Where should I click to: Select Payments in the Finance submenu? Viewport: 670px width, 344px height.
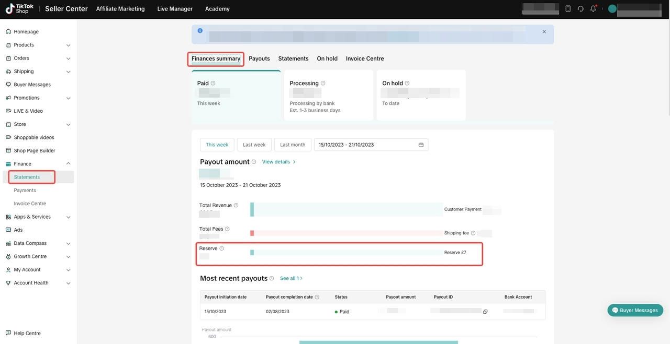(25, 191)
